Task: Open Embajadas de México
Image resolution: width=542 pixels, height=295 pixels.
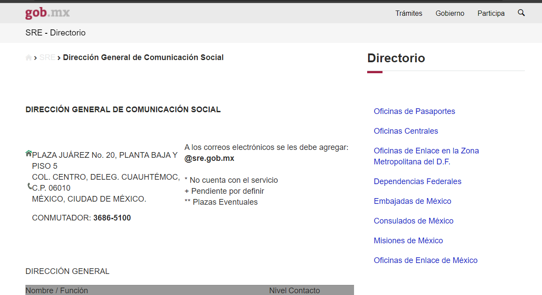Action: tap(412, 201)
